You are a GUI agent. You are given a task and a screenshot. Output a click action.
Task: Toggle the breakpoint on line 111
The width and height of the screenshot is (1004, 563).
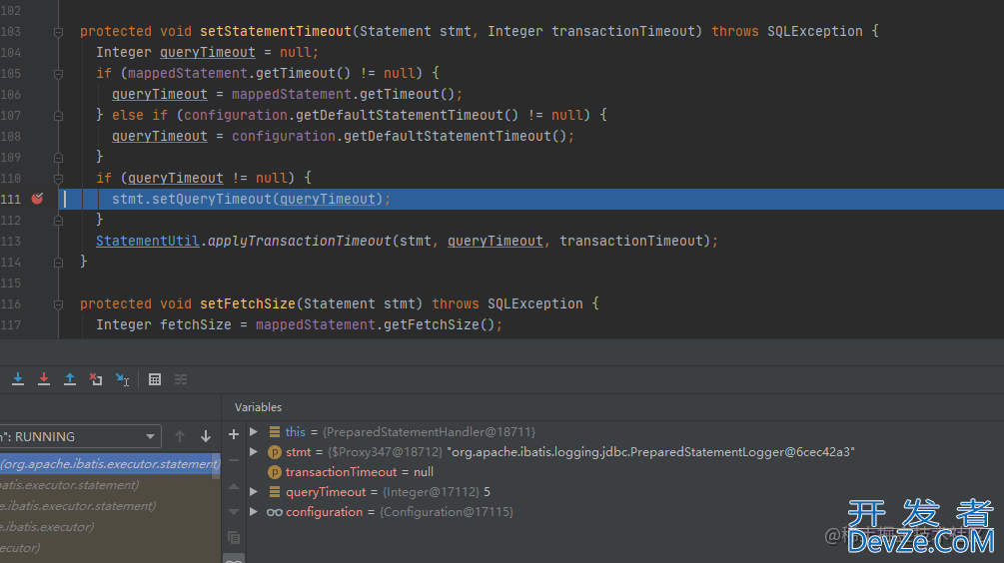pyautogui.click(x=37, y=199)
